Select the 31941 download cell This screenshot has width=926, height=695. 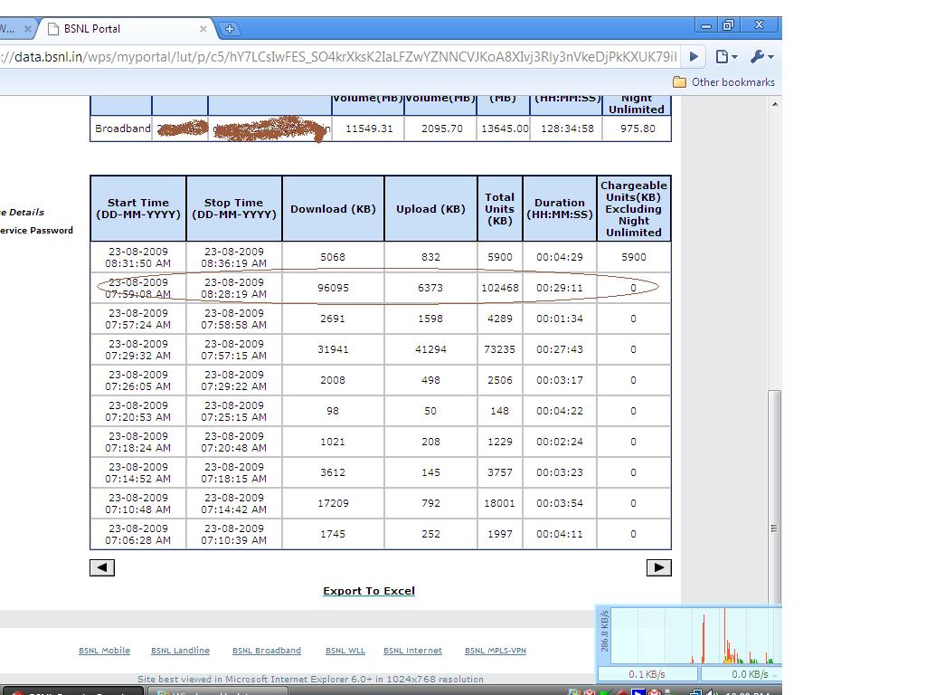333,349
